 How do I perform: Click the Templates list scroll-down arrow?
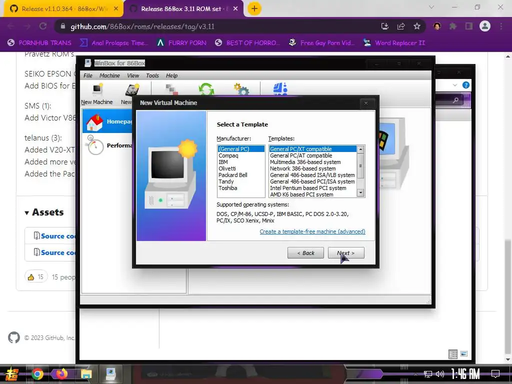[360, 193]
